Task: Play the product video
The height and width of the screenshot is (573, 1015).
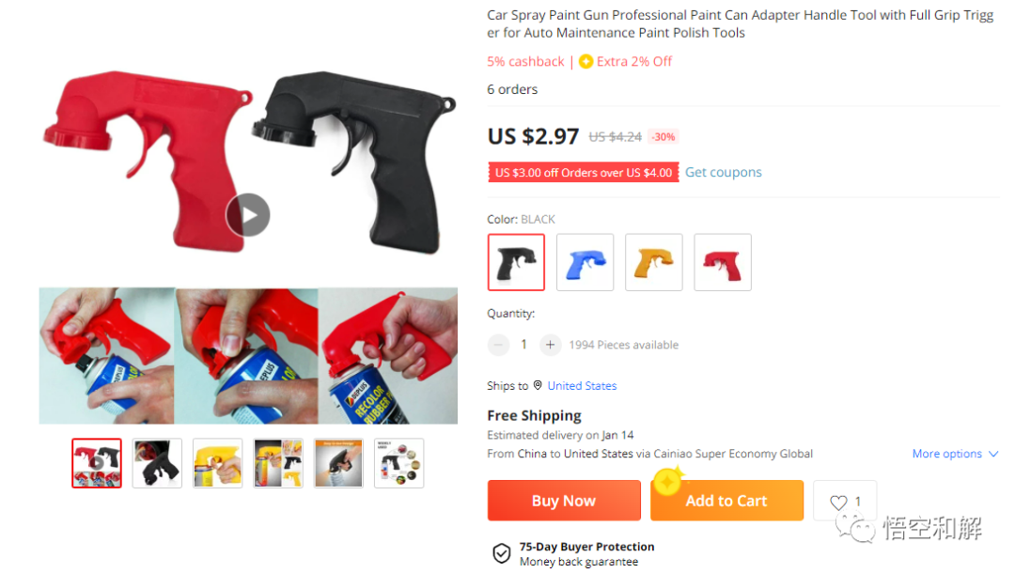Action: click(248, 215)
